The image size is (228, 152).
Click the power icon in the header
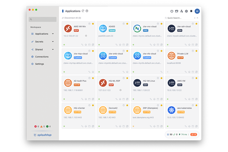pos(172,11)
